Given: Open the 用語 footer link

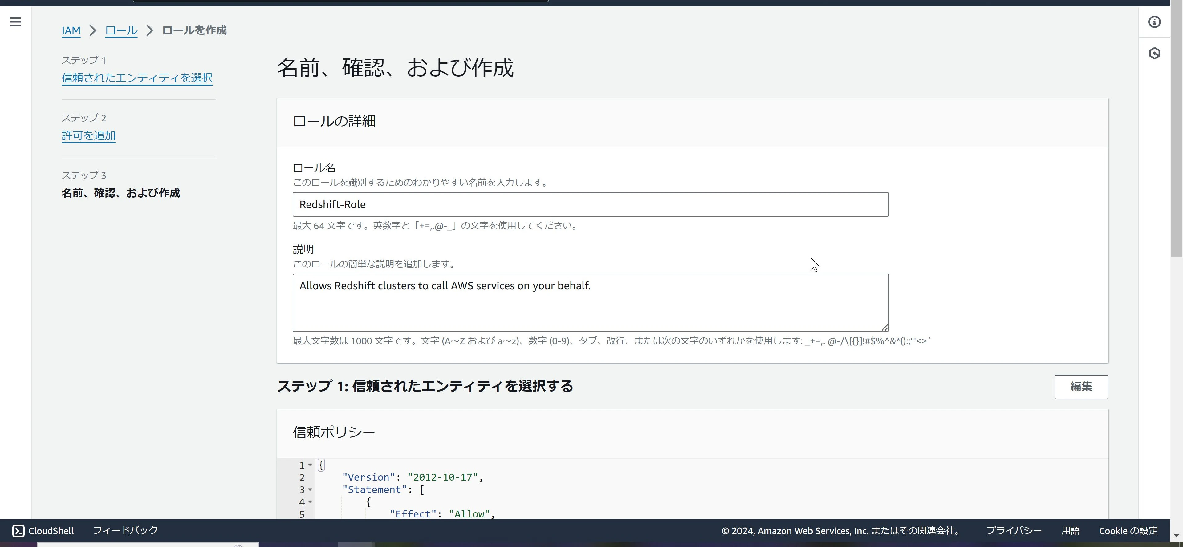Looking at the screenshot, I should coord(1070,530).
